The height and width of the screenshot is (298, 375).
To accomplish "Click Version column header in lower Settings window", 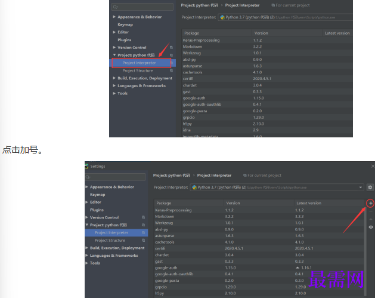I will (259, 203).
